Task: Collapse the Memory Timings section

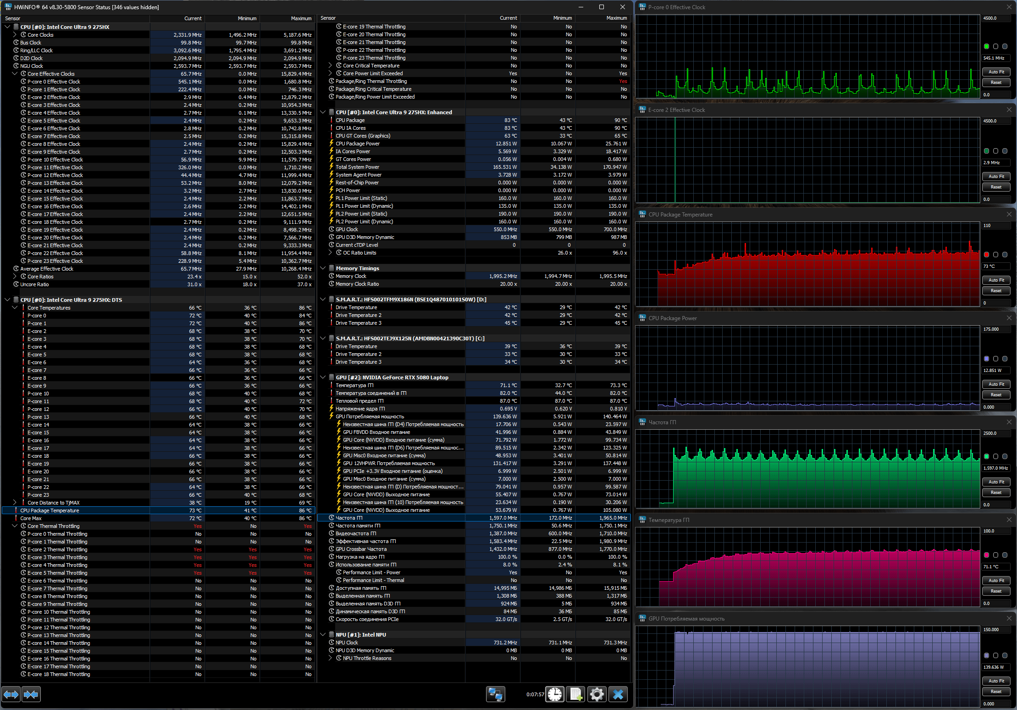Action: 323,268
